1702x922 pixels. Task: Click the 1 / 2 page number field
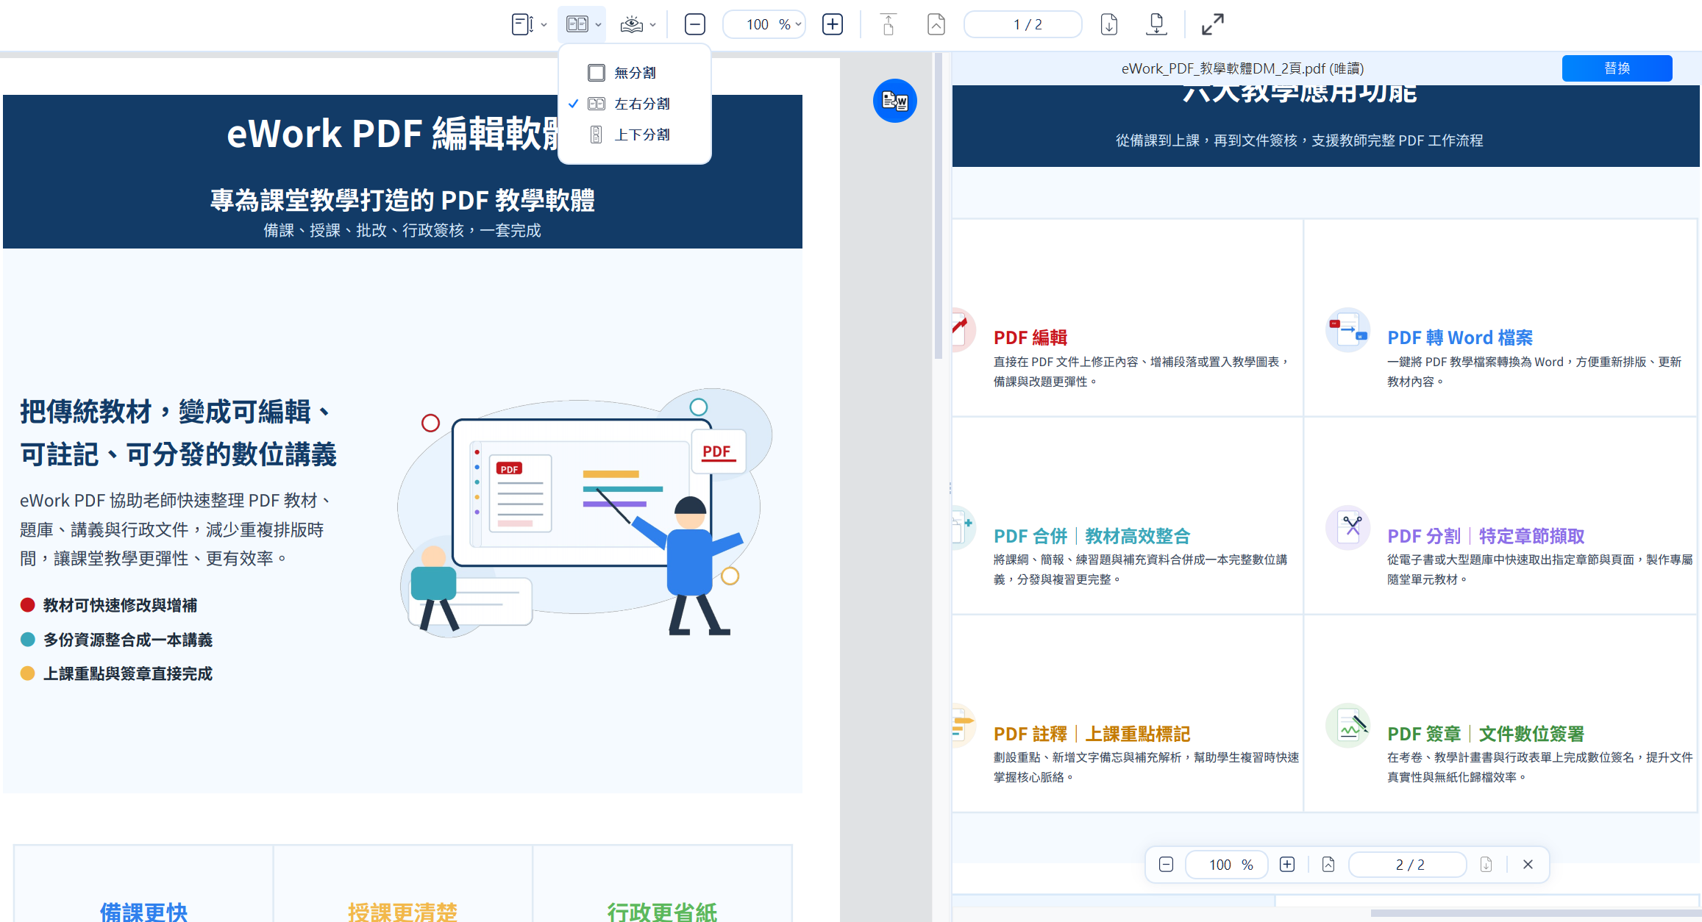tap(1023, 24)
